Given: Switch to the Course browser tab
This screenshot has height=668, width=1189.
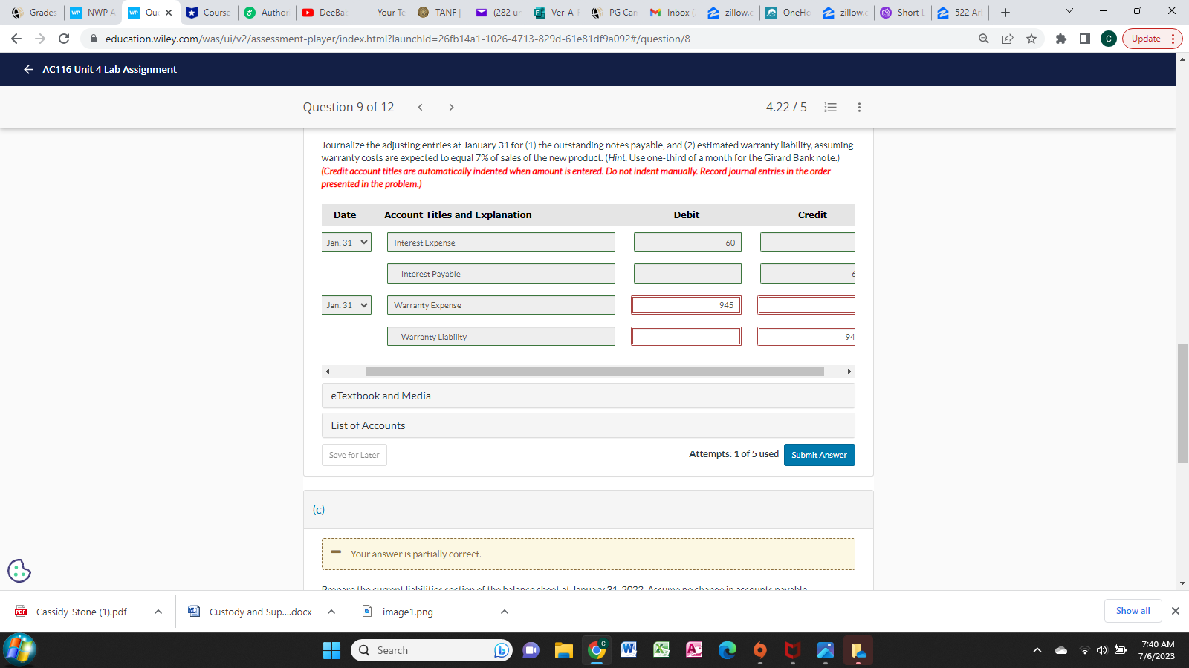Looking at the screenshot, I should (x=211, y=12).
